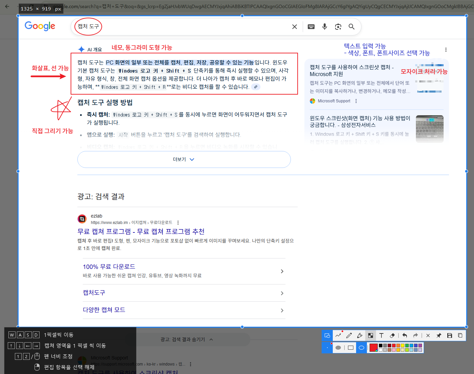Click the laptop keyboard thumbnail image
Screen dimensions: 474x374
[x=430, y=129]
